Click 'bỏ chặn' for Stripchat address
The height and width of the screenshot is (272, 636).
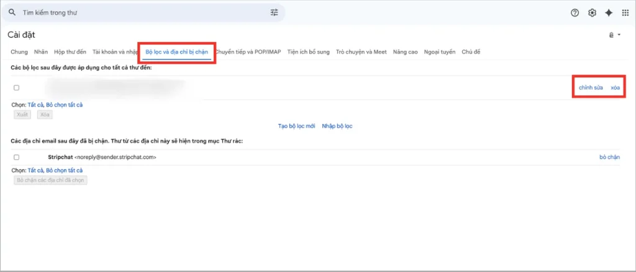pos(610,157)
